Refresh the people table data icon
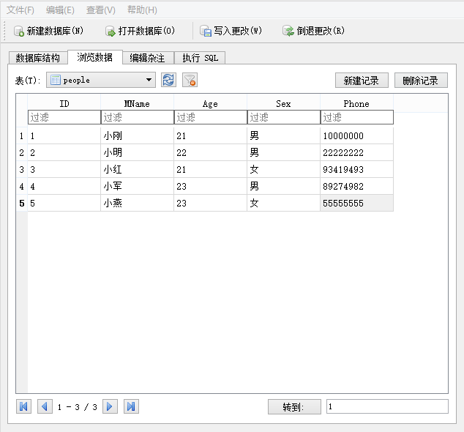Image resolution: width=464 pixels, height=432 pixels. [168, 80]
